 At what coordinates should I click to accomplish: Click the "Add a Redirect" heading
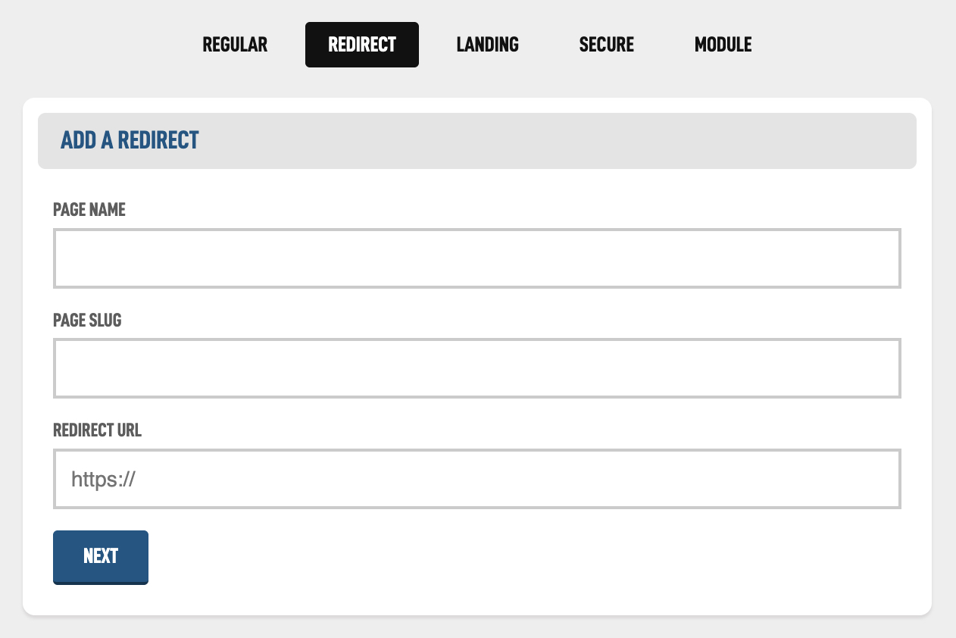click(130, 140)
